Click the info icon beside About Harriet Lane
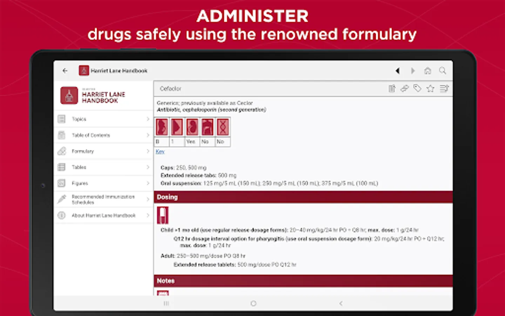Image resolution: width=505 pixels, height=316 pixels. [61, 215]
